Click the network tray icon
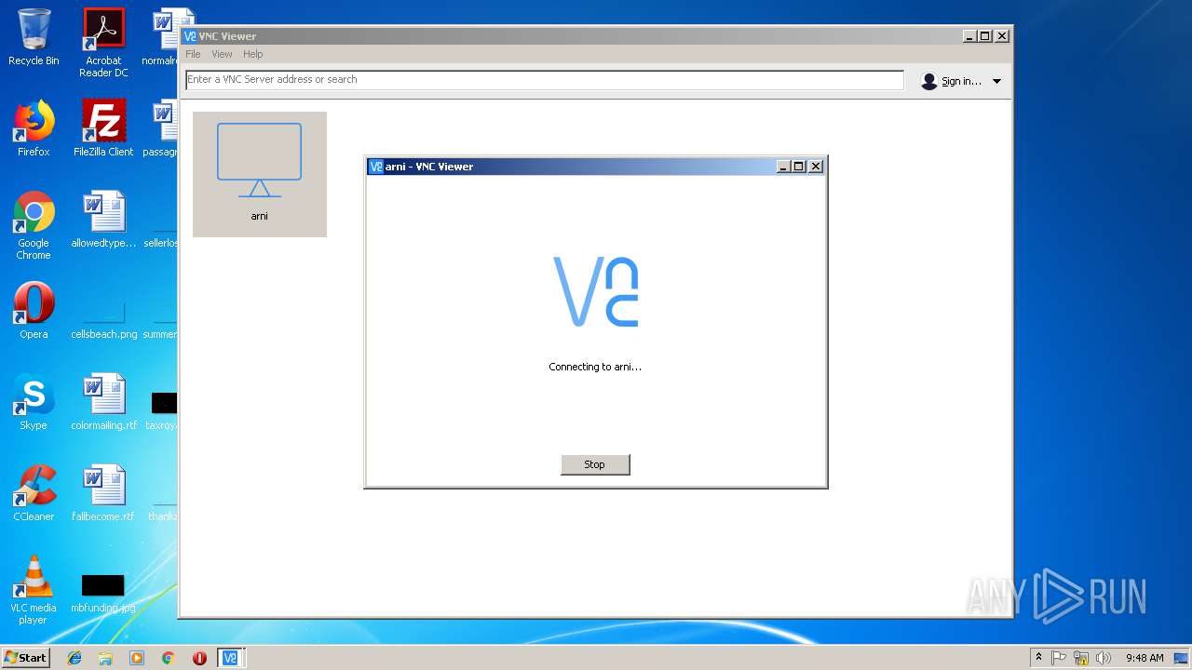This screenshot has height=670, width=1192. [1081, 658]
